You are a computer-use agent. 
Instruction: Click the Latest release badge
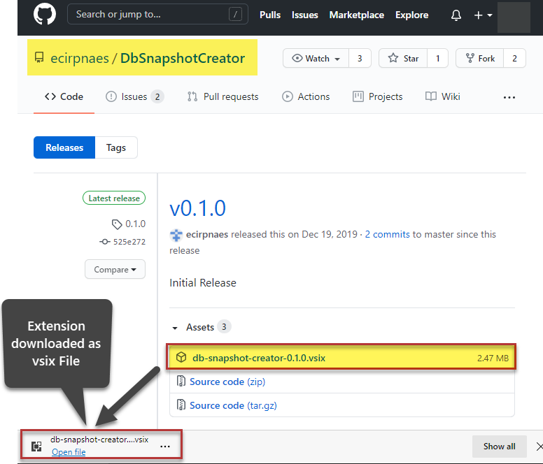pyautogui.click(x=114, y=198)
